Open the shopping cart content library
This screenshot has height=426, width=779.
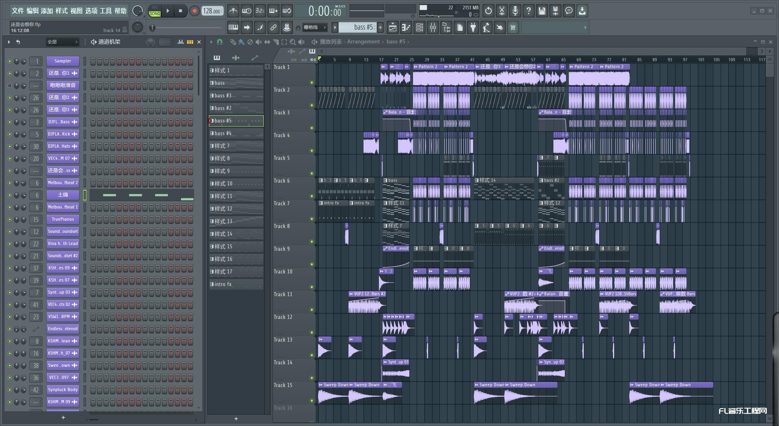point(513,28)
